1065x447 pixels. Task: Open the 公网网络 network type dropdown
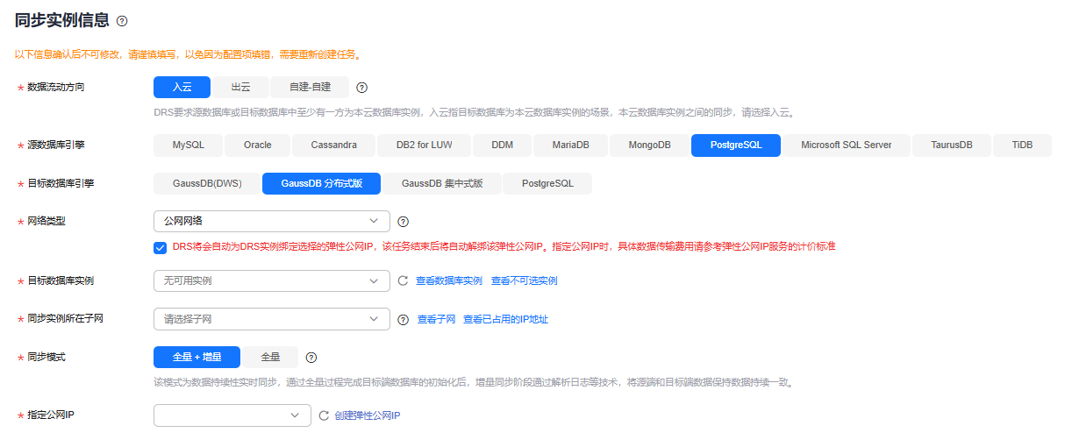pos(272,221)
